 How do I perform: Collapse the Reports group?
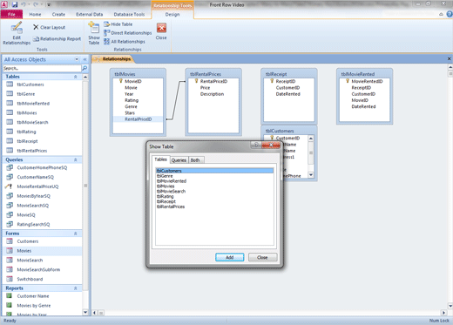point(76,288)
